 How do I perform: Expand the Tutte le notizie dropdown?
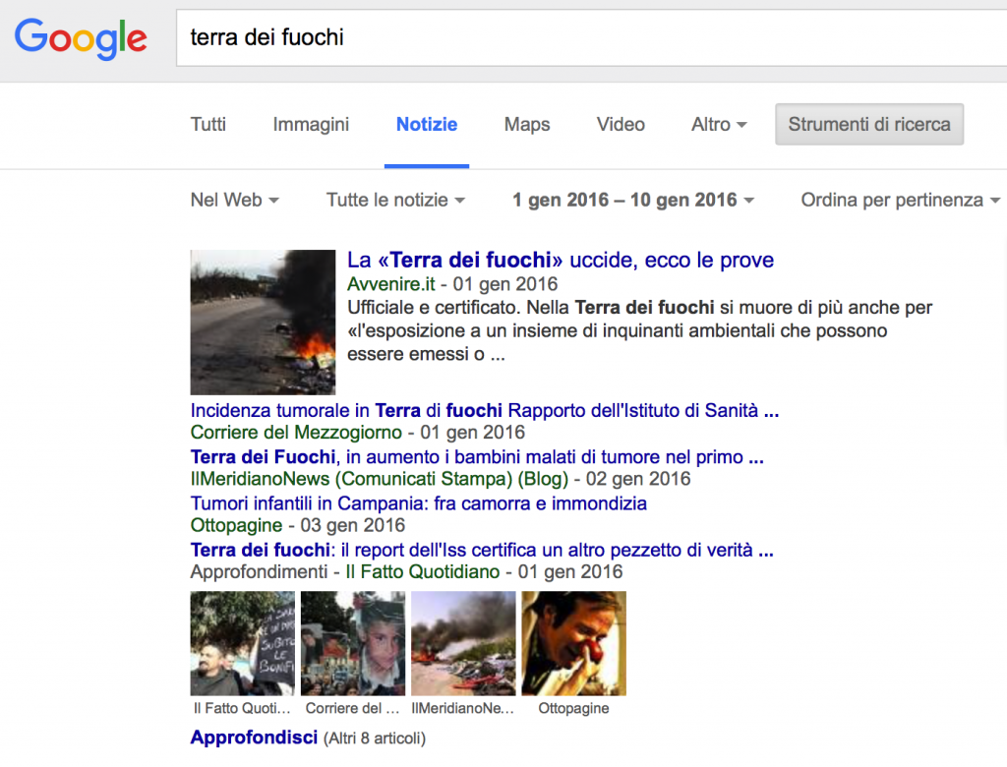(x=395, y=200)
